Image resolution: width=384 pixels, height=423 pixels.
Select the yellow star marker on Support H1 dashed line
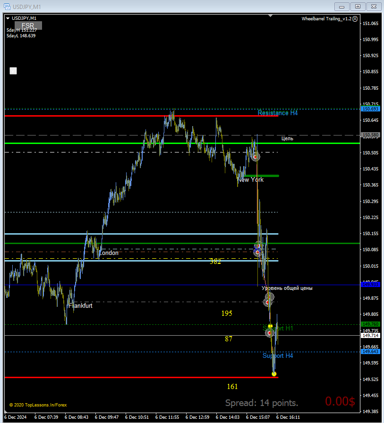[270, 326]
